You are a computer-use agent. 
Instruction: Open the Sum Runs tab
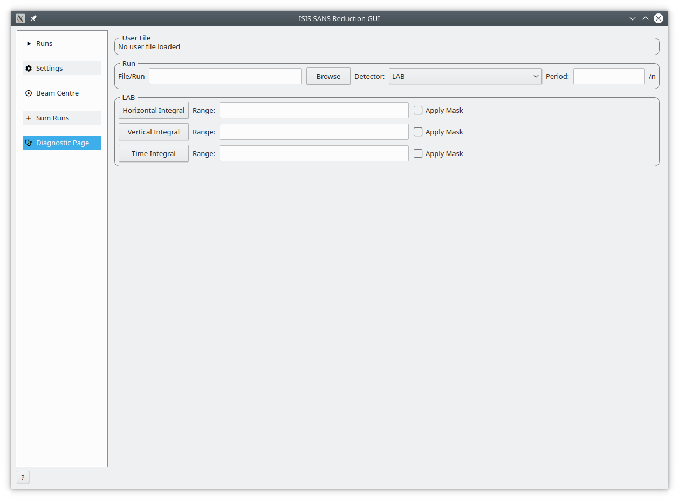(x=53, y=118)
